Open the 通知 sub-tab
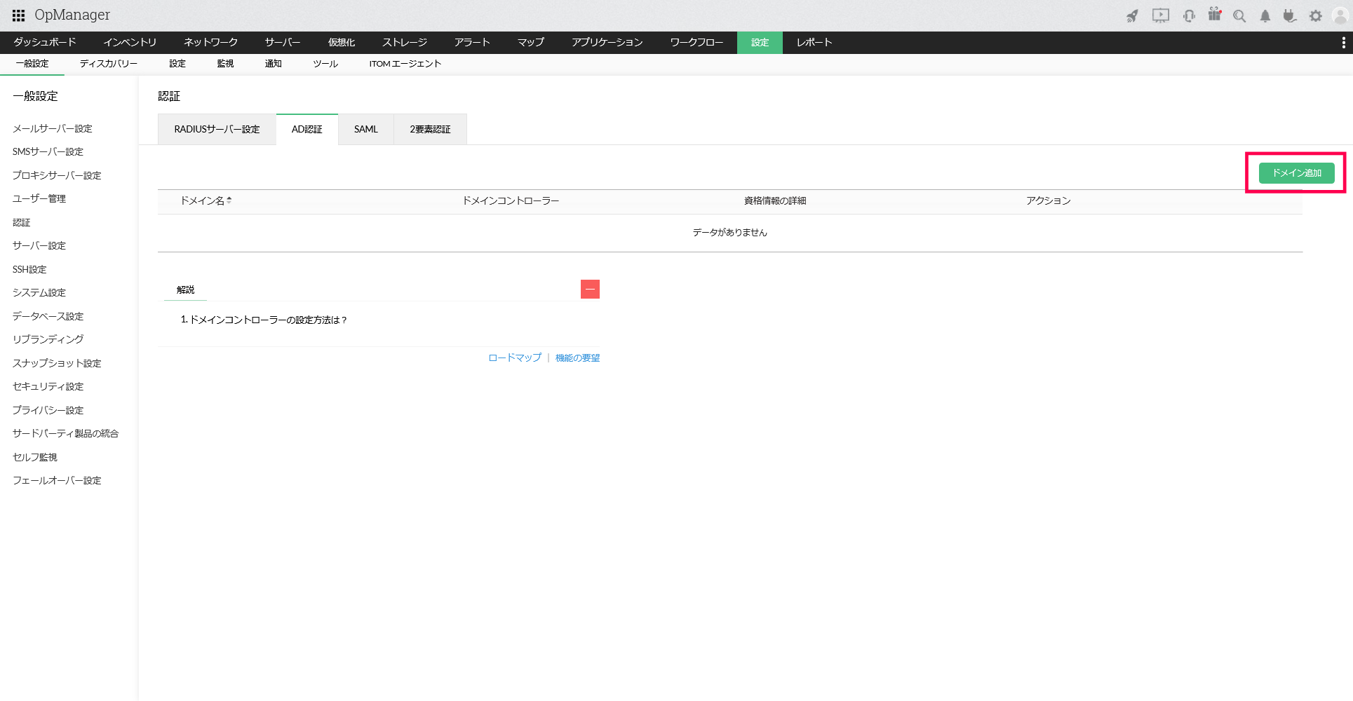1353x701 pixels. [x=273, y=64]
